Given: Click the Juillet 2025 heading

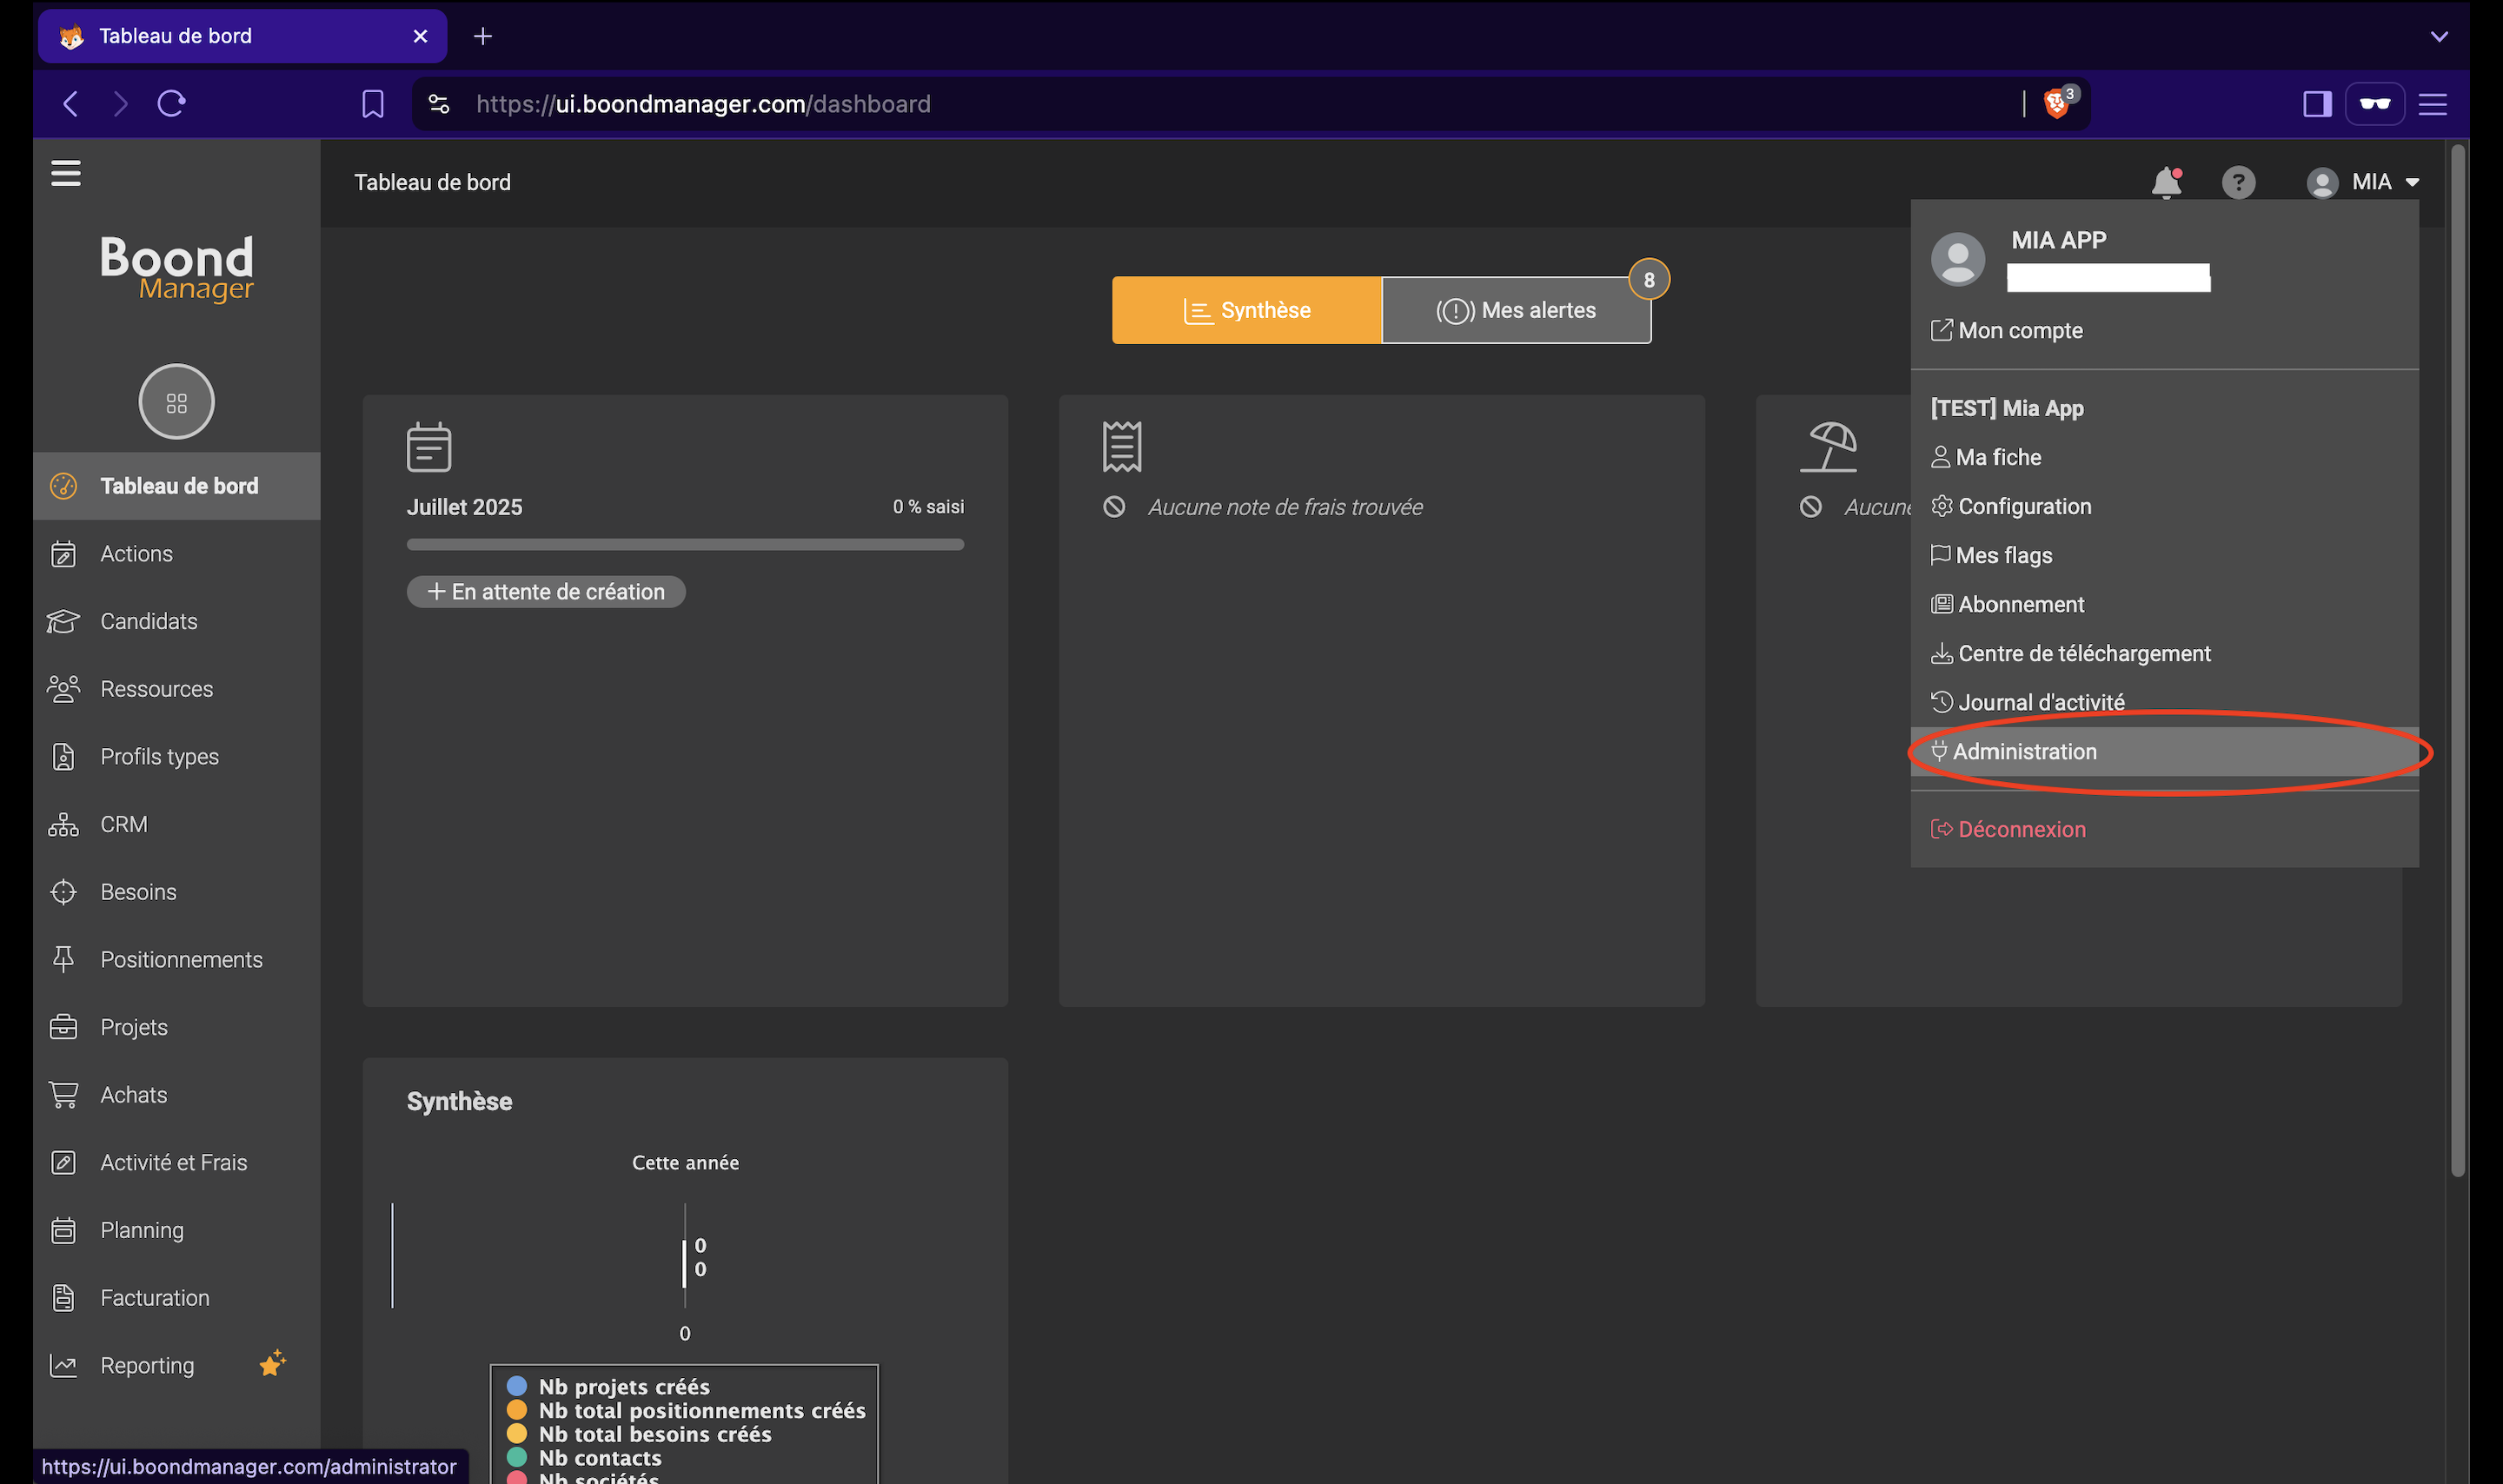Looking at the screenshot, I should coord(464,507).
